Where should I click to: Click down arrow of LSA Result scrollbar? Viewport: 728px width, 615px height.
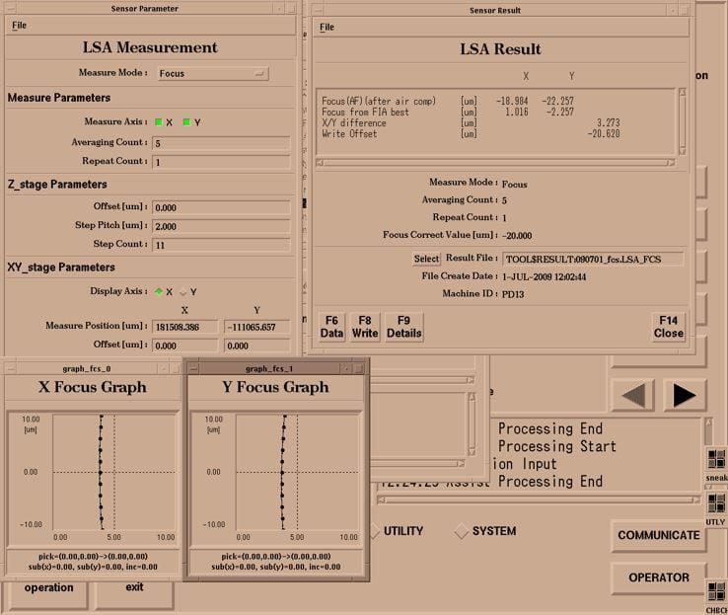click(682, 150)
